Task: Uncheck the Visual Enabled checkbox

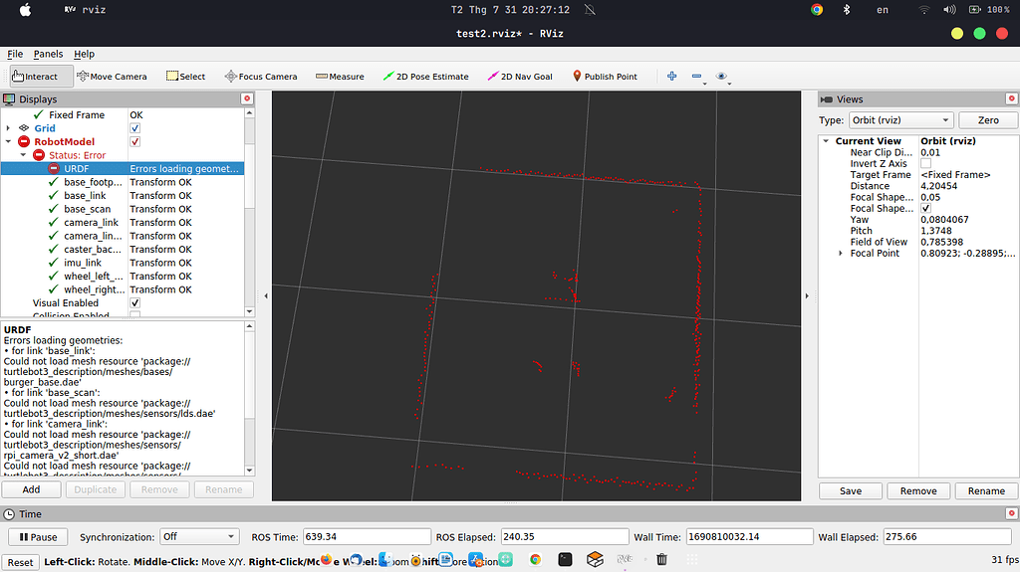Action: tap(135, 302)
